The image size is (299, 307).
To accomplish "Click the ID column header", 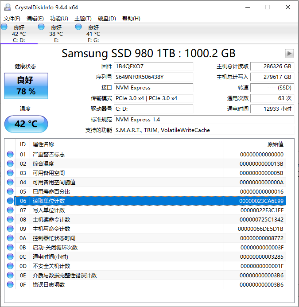I will pyautogui.click(x=23, y=144).
